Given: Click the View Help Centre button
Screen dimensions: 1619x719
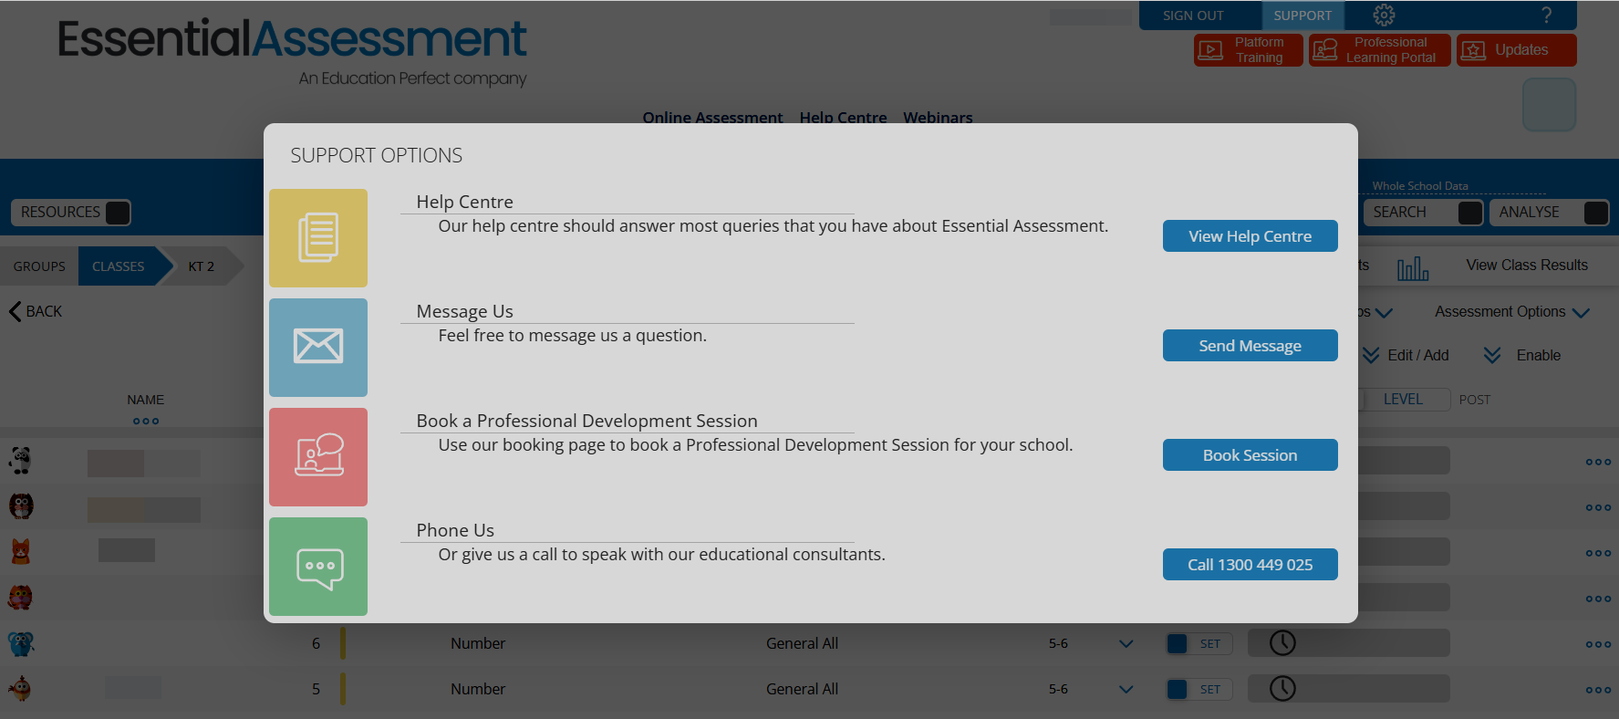Looking at the screenshot, I should pos(1250,236).
